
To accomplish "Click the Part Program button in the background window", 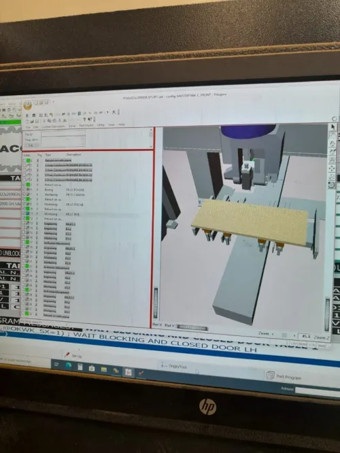I will tap(284, 376).
